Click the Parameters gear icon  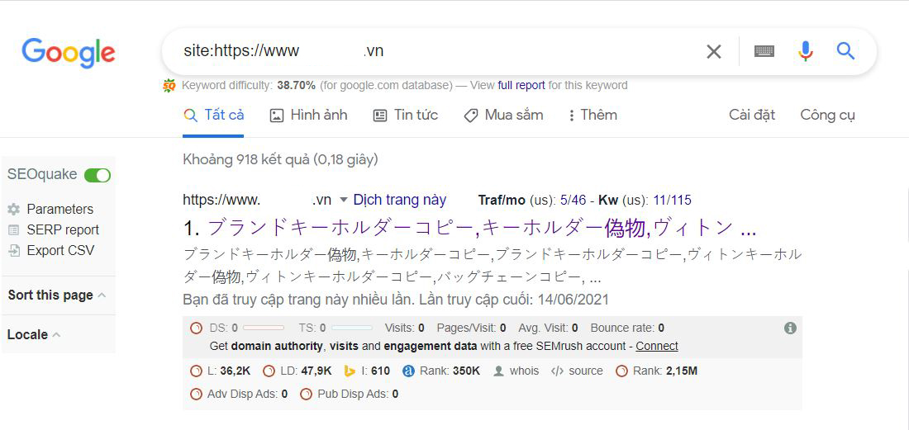[14, 210]
